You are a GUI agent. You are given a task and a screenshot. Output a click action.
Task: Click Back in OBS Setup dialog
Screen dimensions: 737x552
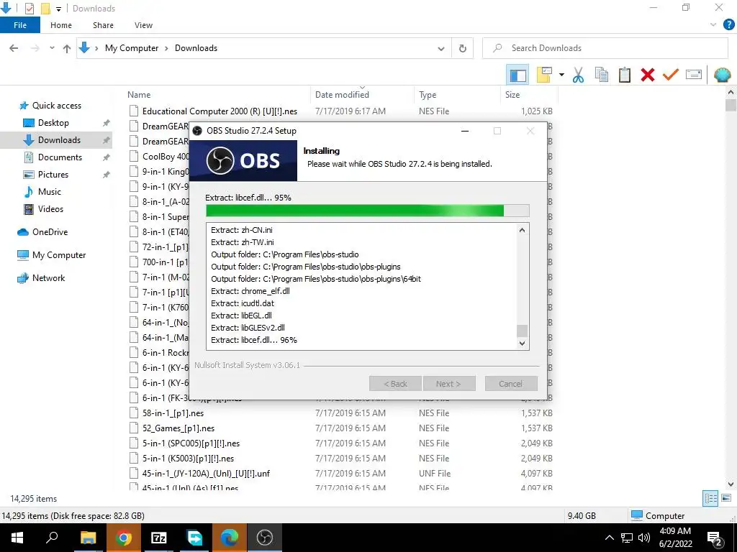coord(396,384)
